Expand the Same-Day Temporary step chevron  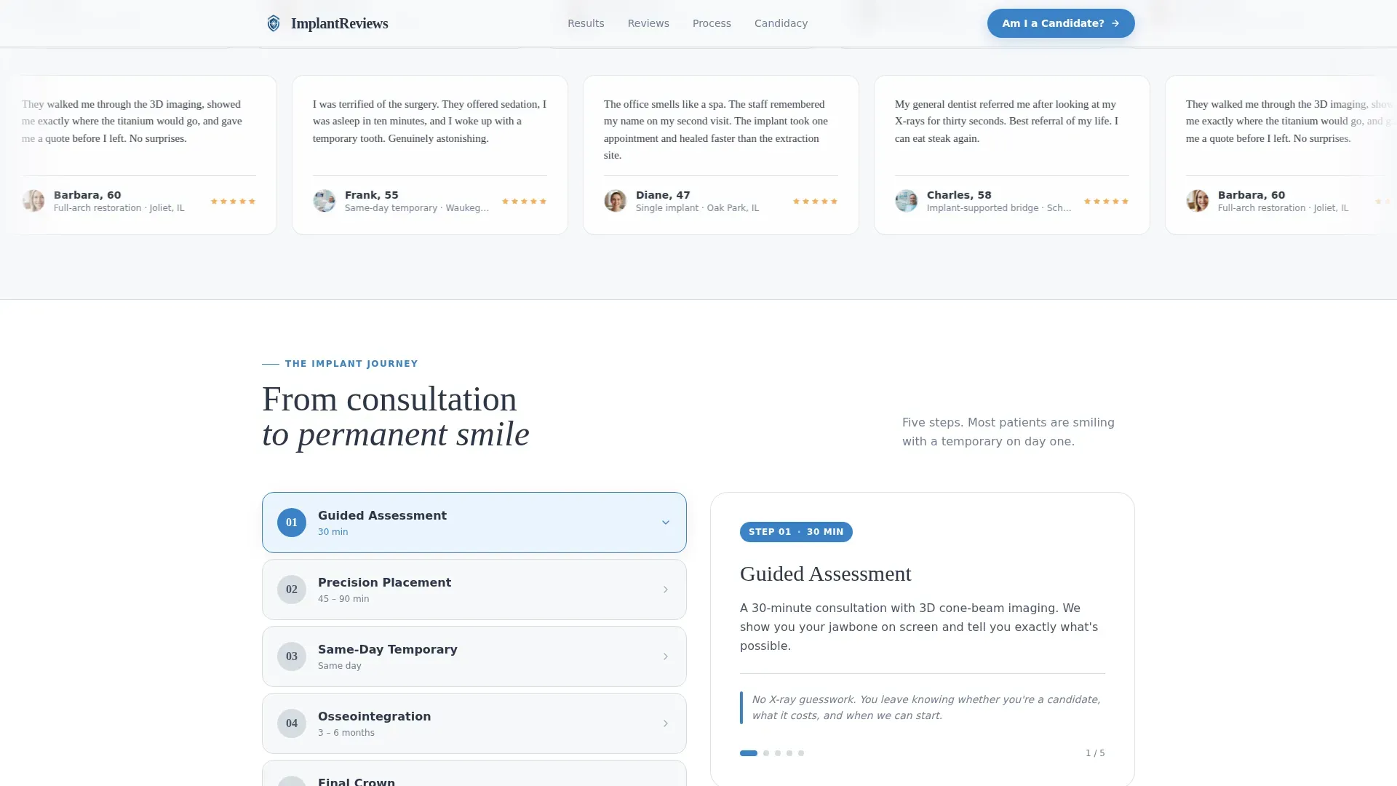pyautogui.click(x=665, y=656)
